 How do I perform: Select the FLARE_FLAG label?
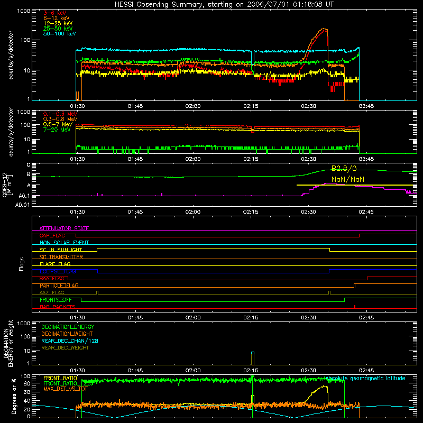coord(55,264)
